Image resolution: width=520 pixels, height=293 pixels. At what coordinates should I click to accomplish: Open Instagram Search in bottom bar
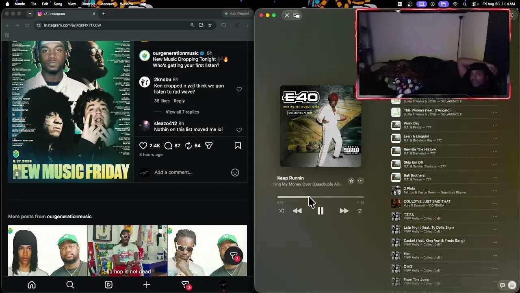70,285
